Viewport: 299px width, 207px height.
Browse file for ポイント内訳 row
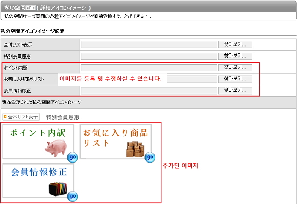[235, 68]
